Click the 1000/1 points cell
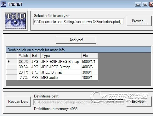The width and height of the screenshot is (153, 116). tap(89, 77)
